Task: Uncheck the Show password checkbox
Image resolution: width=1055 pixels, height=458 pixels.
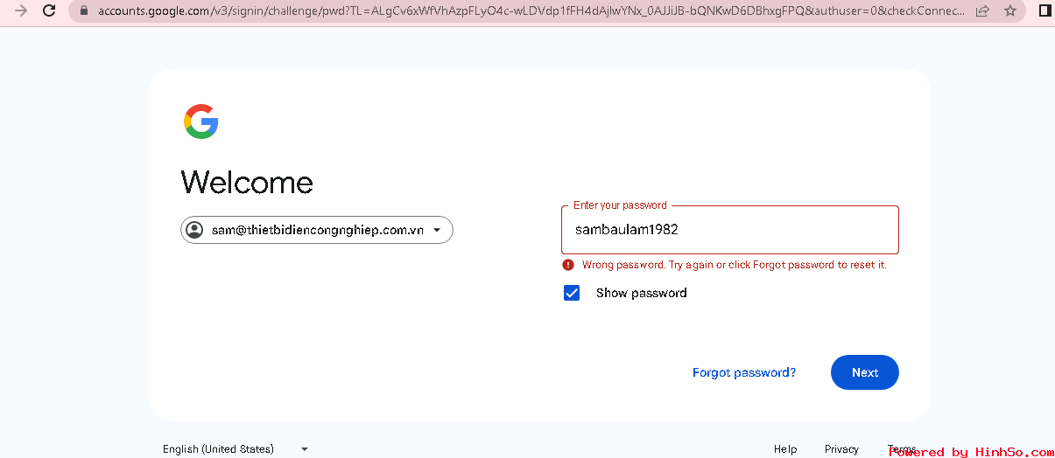Action: pos(572,293)
